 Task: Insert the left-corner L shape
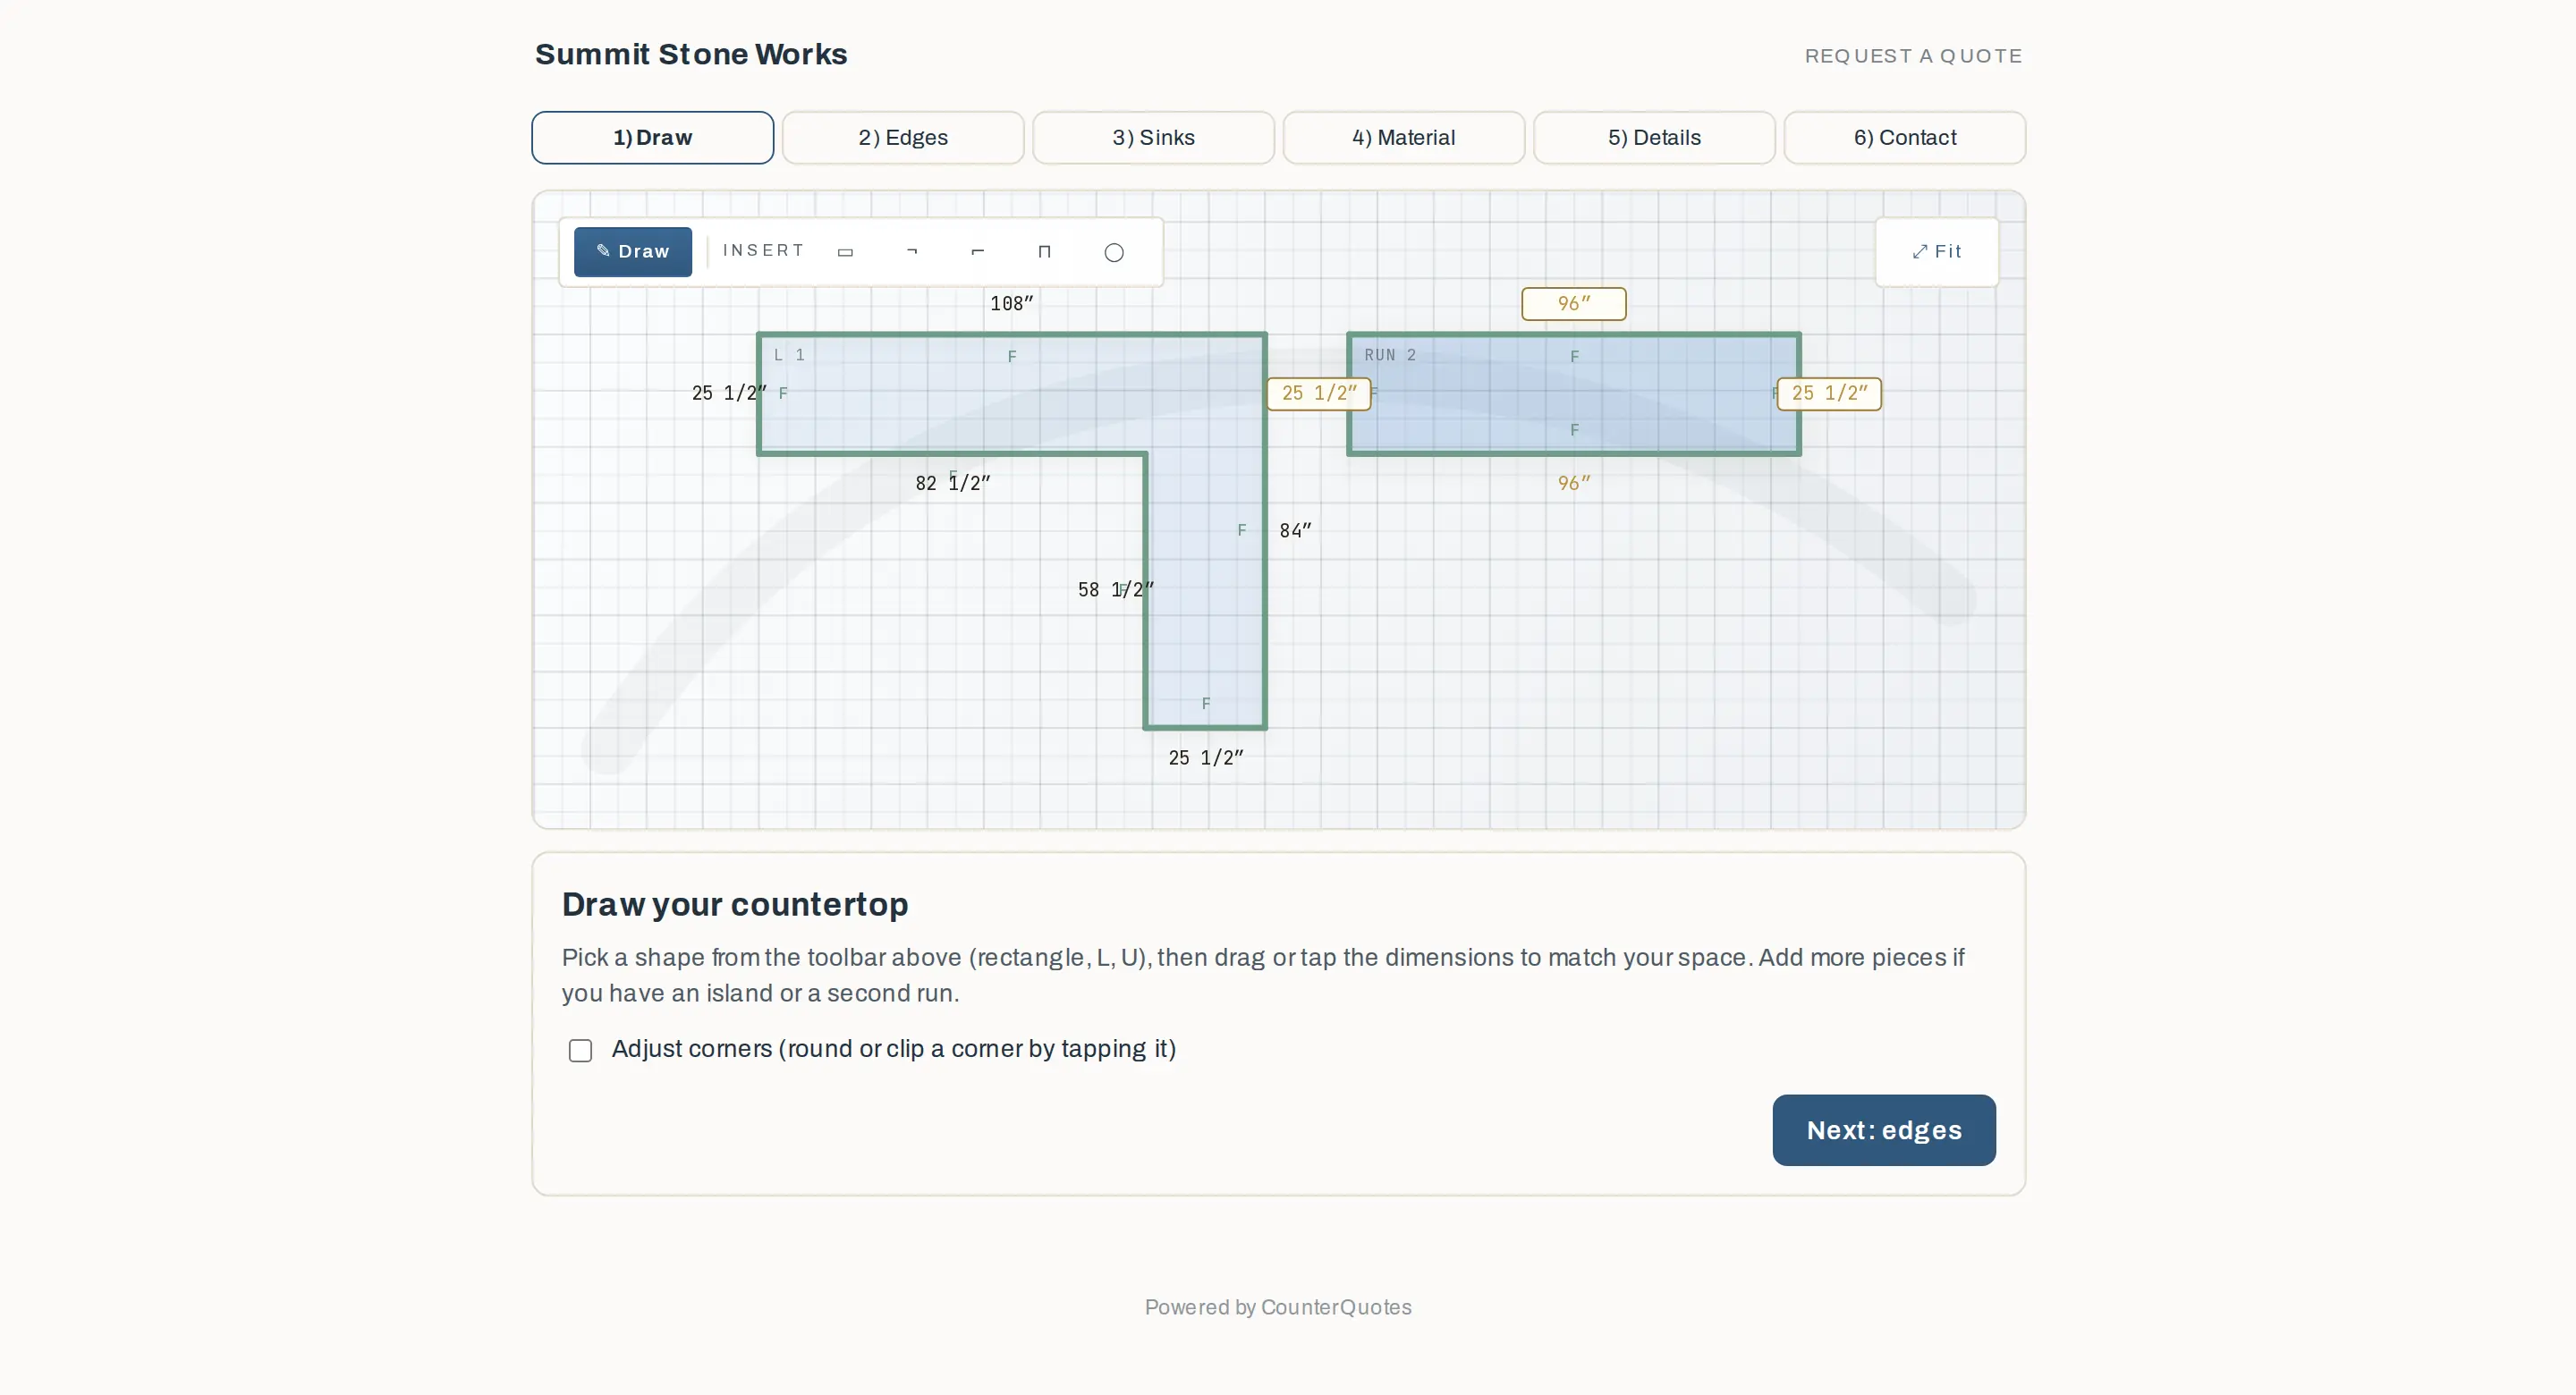(978, 252)
